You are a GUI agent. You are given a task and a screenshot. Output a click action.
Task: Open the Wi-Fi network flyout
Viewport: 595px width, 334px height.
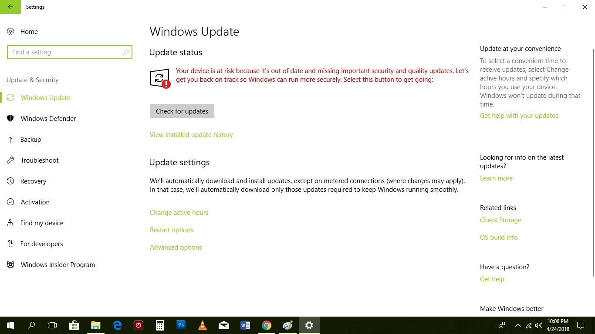click(529, 325)
